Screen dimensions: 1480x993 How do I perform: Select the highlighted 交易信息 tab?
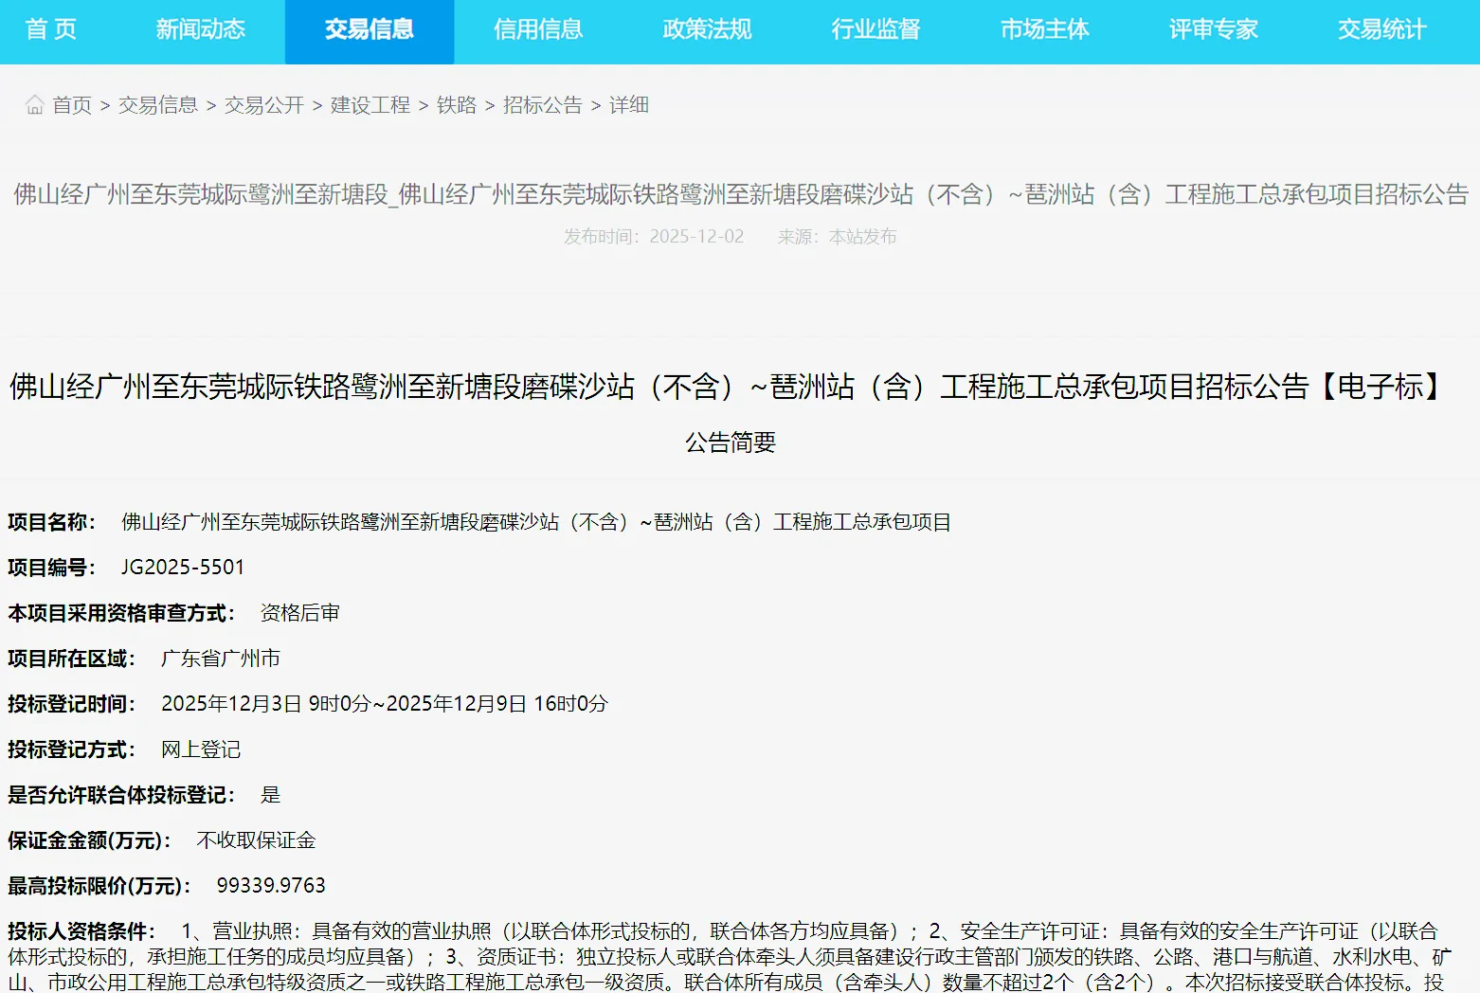[369, 29]
